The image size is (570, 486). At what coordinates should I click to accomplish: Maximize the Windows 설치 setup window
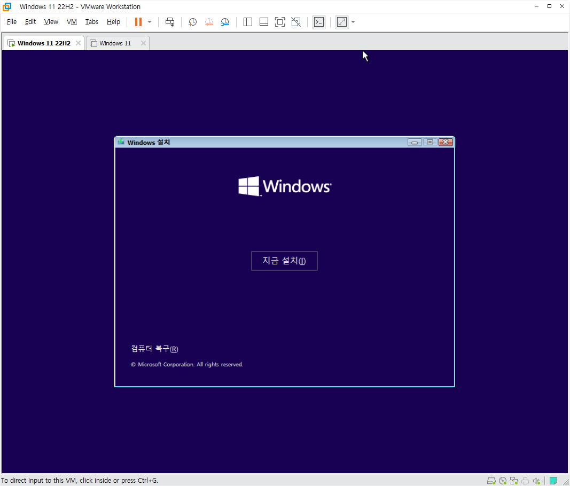430,142
